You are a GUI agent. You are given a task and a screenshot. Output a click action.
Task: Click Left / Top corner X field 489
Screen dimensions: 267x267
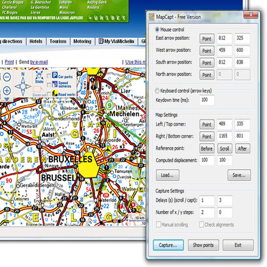point(224,124)
